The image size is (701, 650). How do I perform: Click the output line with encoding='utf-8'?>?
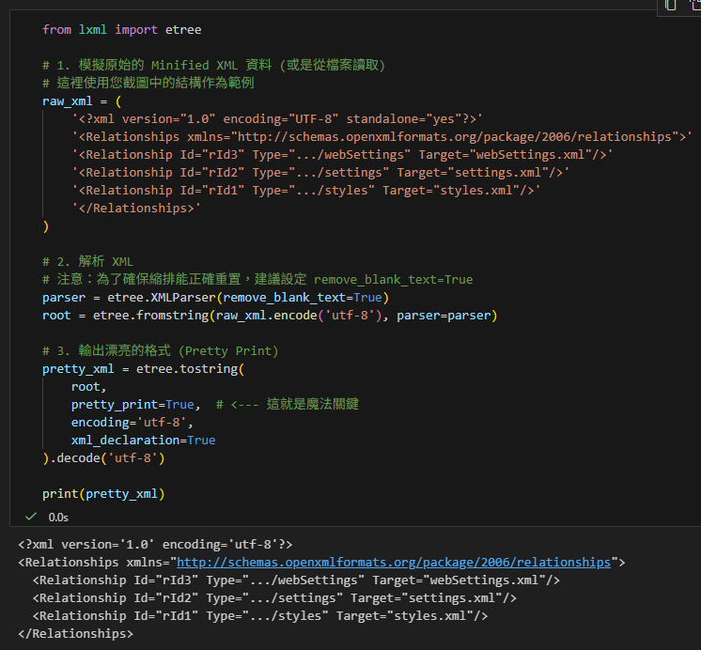pos(155,544)
